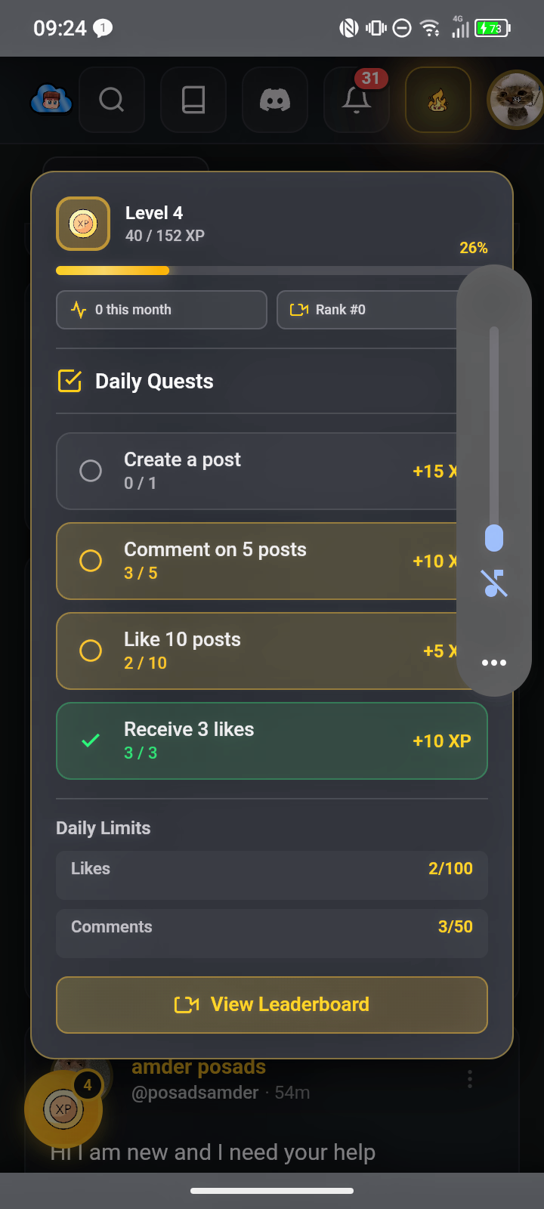Select the Like 10 posts quest circle

coord(91,651)
